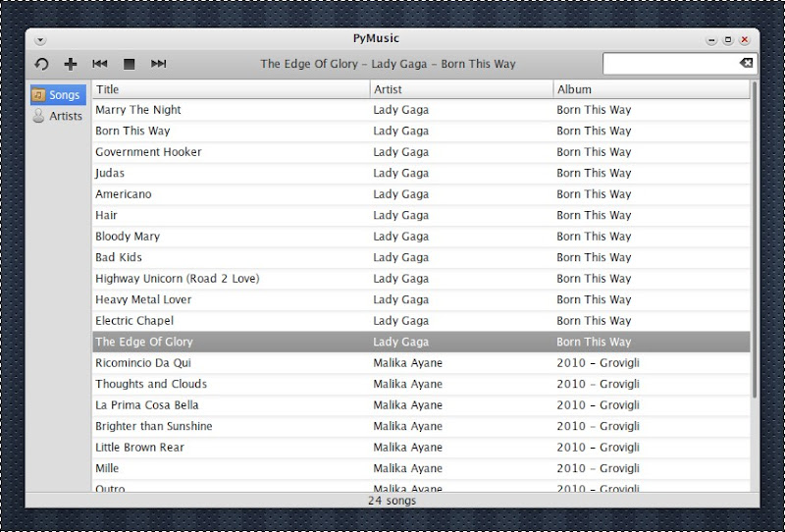
Task: Select Ricomincio Da Qui by Malika Ayane
Action: (x=144, y=363)
